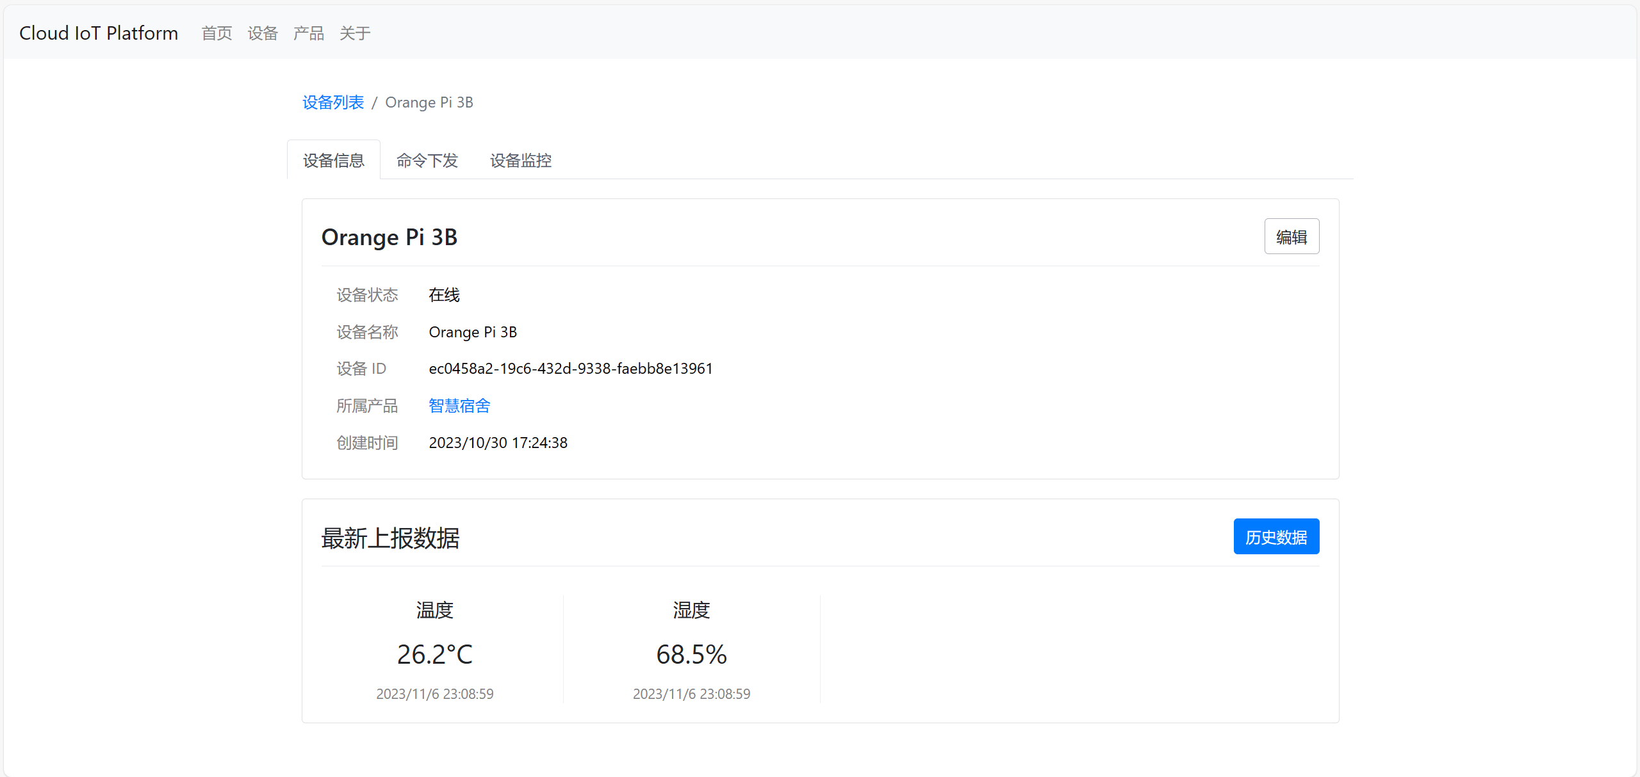Click the 设备 ID label
Screen dimensions: 1640x777
click(x=361, y=369)
